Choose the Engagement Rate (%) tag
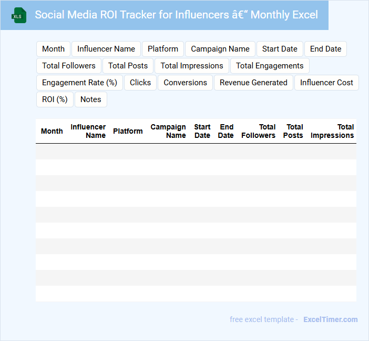The image size is (369, 341). (79, 83)
